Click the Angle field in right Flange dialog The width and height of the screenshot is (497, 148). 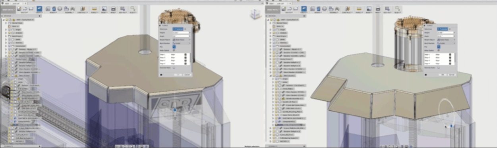tap(446, 36)
